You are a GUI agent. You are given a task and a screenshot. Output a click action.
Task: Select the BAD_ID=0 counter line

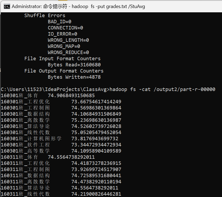59,22
